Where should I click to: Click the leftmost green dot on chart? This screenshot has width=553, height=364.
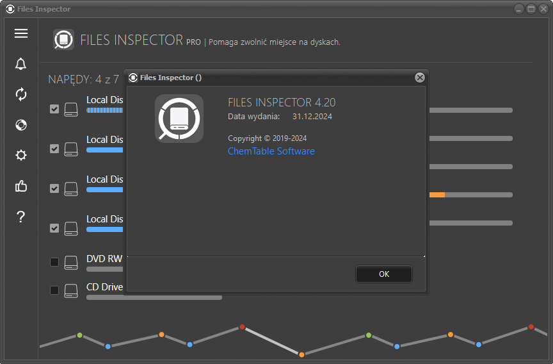(80, 335)
